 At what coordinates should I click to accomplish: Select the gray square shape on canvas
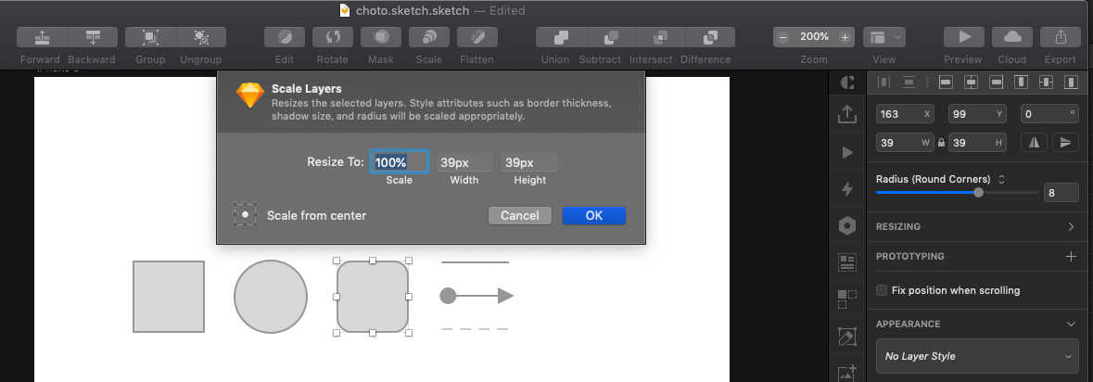[x=169, y=297]
